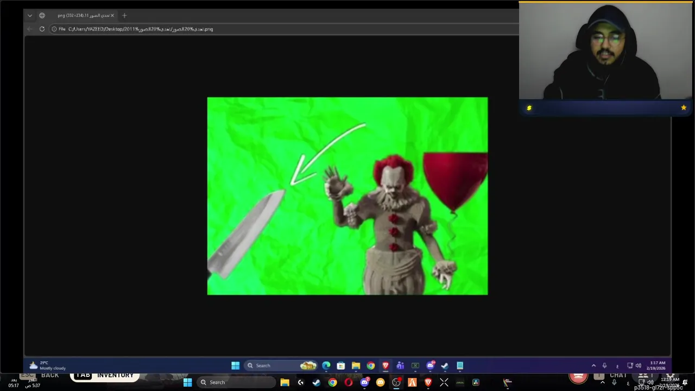Expand hidden tray icons on inner taskbar
695x391 pixels.
click(593, 365)
